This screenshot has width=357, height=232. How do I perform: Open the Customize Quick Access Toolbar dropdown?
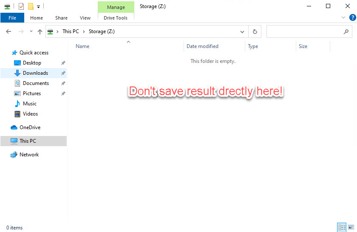click(38, 6)
